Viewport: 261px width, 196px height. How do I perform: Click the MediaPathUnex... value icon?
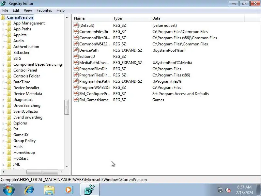pyautogui.click(x=76, y=63)
